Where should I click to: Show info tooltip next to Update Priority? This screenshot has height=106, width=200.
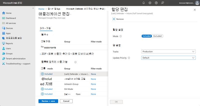[129, 58]
